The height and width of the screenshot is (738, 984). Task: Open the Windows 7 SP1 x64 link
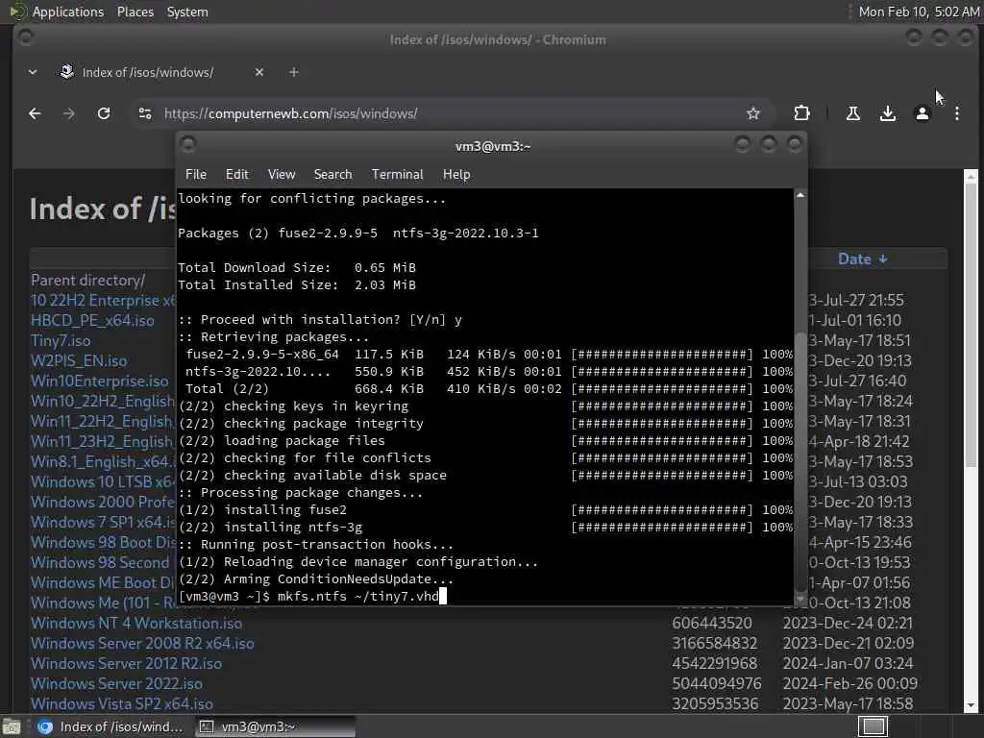pyautogui.click(x=103, y=522)
